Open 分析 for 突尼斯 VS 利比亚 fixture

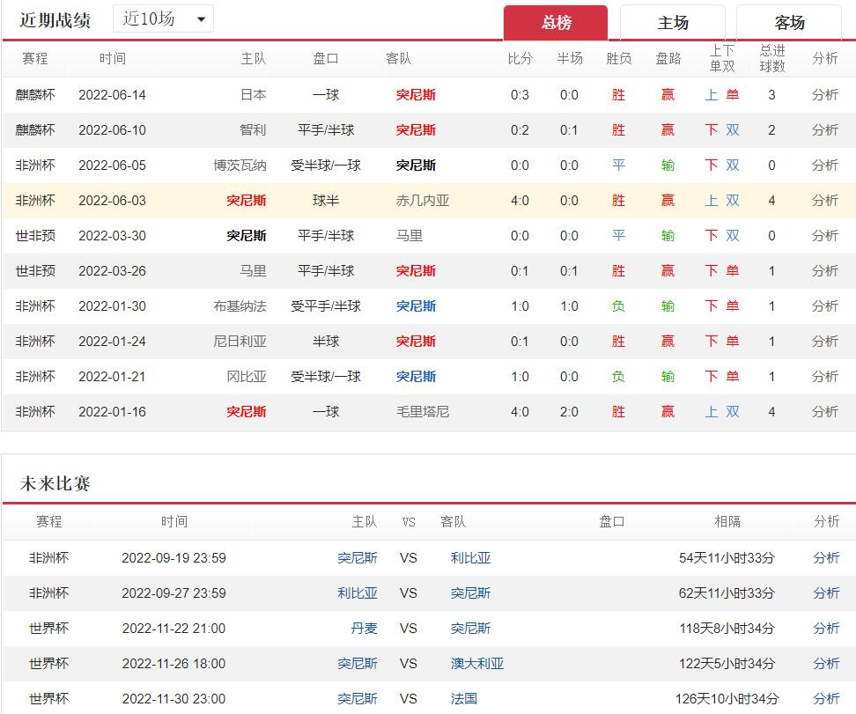click(x=826, y=558)
